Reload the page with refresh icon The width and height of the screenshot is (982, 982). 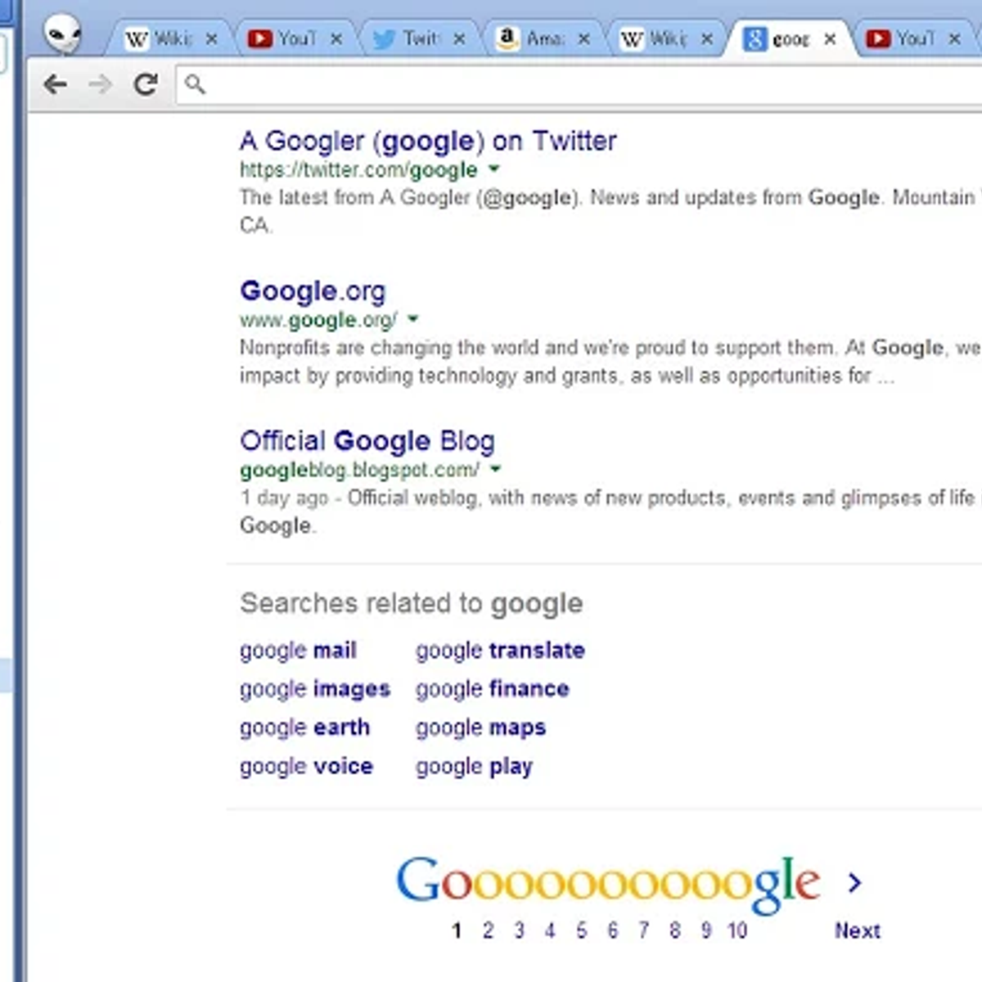pos(146,84)
